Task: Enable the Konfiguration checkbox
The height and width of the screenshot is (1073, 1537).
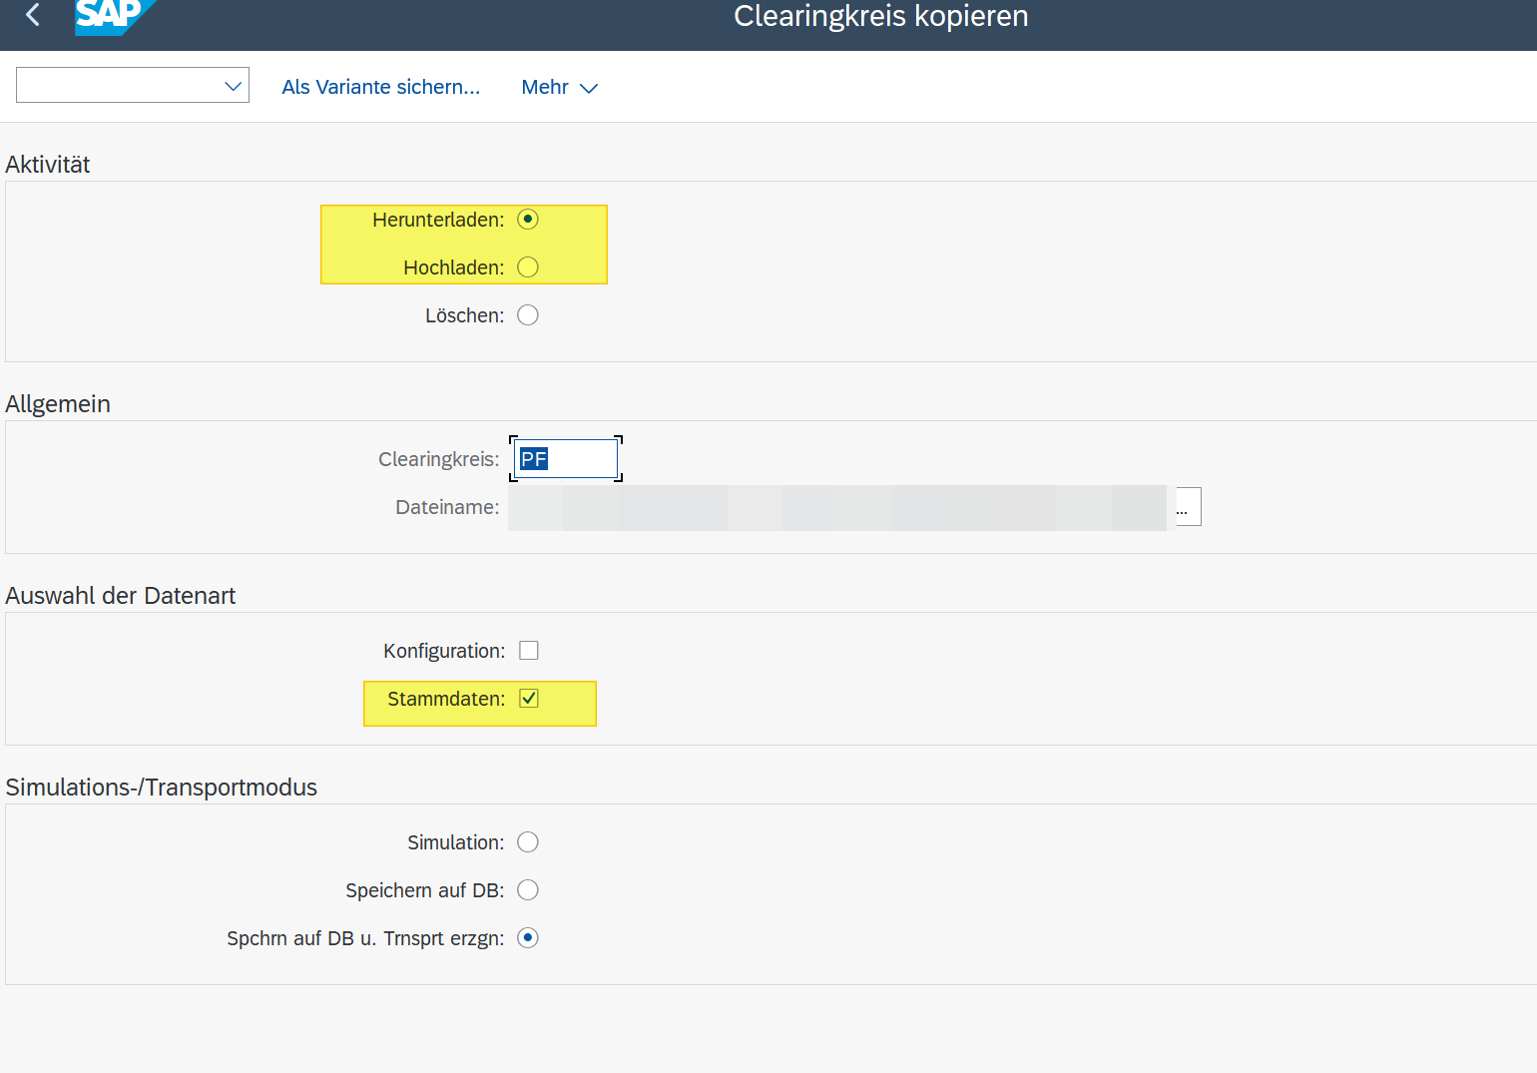Action: tap(529, 651)
